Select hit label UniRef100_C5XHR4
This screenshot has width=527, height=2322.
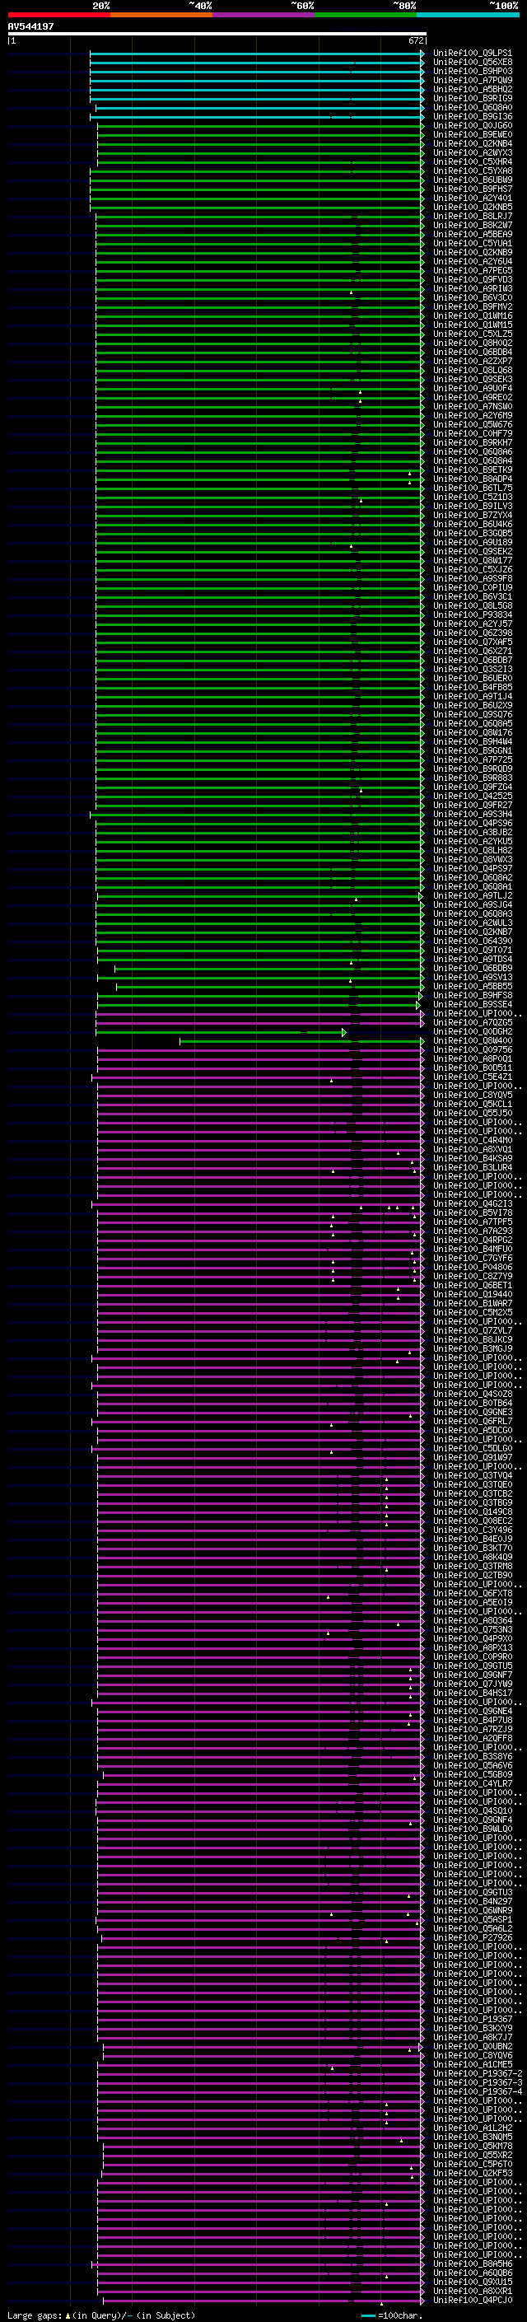[x=472, y=161]
